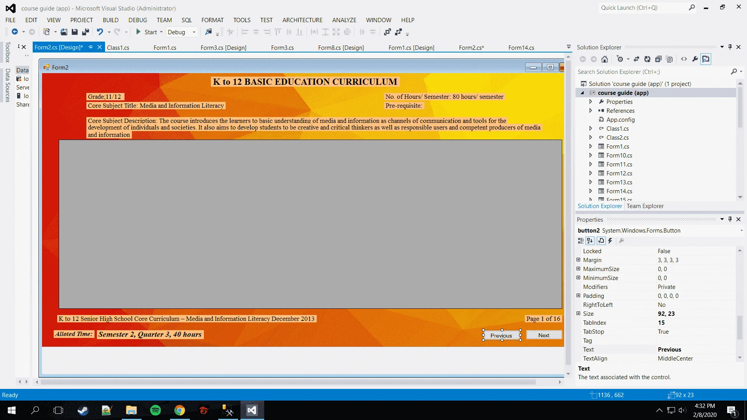Open Spotify from the taskbar
This screenshot has width=747, height=420.
[156, 410]
